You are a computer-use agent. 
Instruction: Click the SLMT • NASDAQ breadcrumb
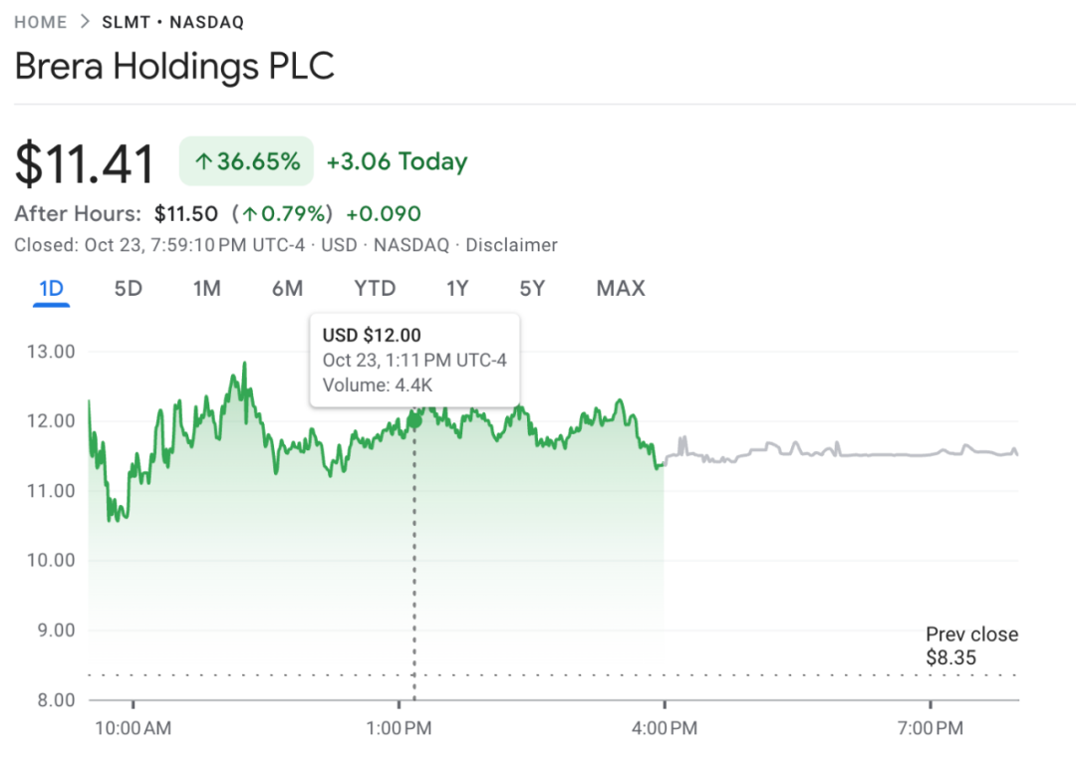click(x=172, y=22)
